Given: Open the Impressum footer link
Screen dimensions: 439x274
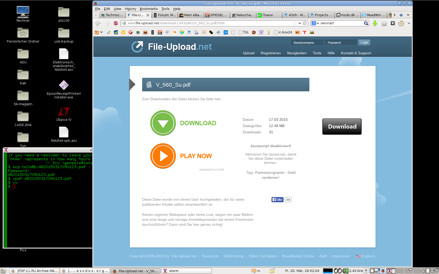Looking at the screenshot, I should [x=341, y=256].
